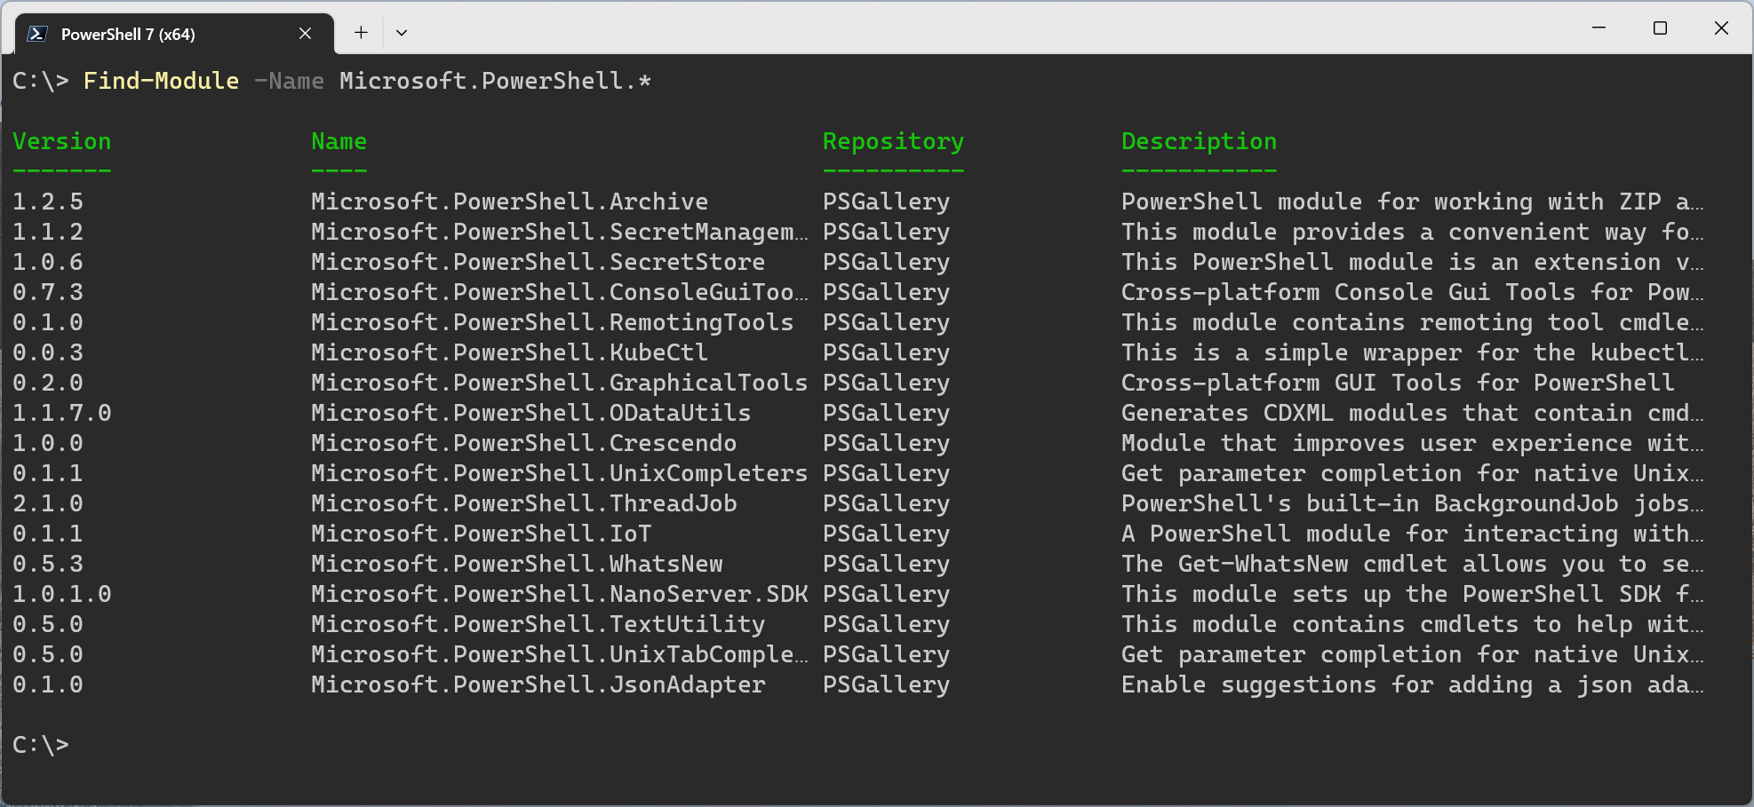Select the Microsoft.PowerShell.SecretStore entry
The image size is (1754, 807).
click(537, 262)
